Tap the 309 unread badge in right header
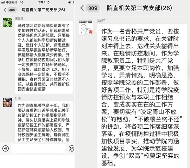 (93, 8)
